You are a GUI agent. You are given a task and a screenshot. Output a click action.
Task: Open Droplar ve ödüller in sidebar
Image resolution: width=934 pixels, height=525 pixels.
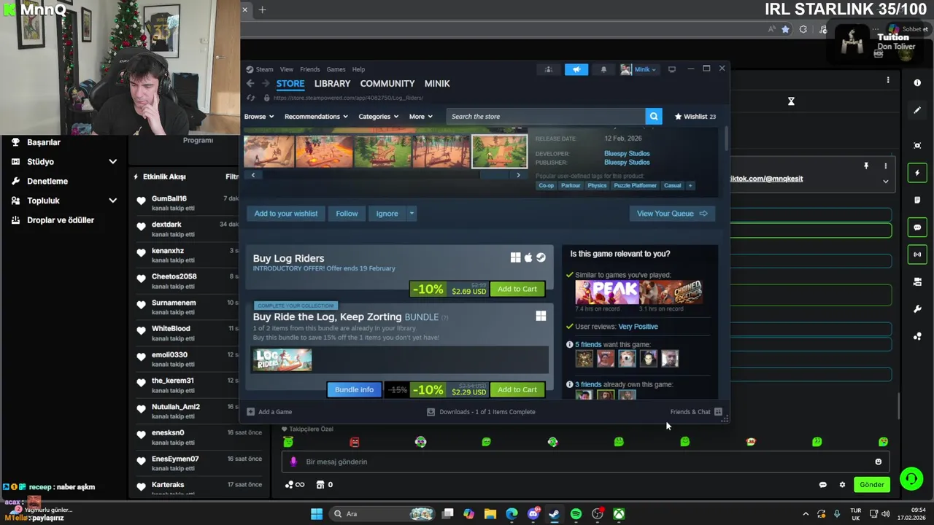tap(61, 220)
